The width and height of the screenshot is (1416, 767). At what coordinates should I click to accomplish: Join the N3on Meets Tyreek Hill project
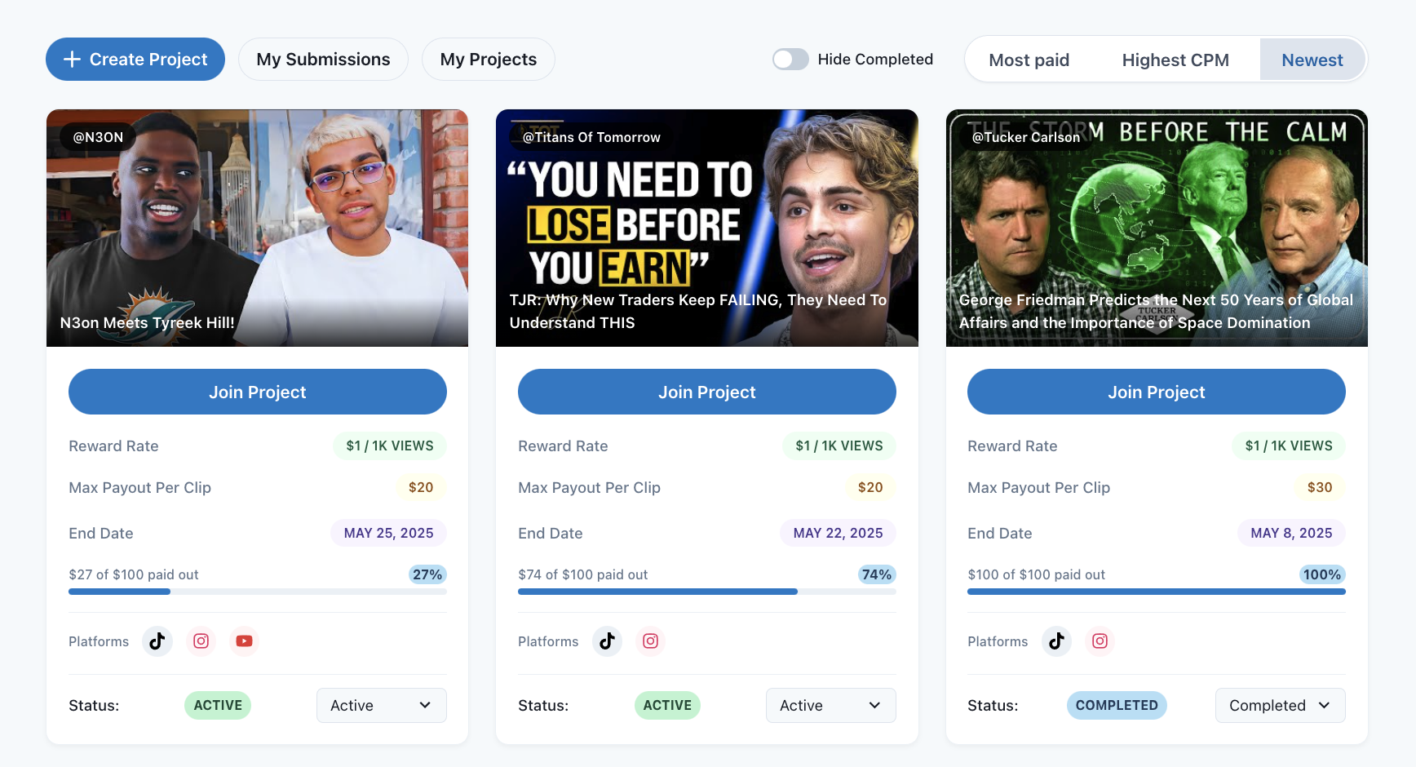[258, 392]
